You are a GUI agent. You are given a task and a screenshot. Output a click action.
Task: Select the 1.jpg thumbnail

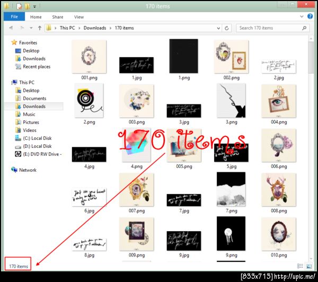pyautogui.click(x=137, y=65)
